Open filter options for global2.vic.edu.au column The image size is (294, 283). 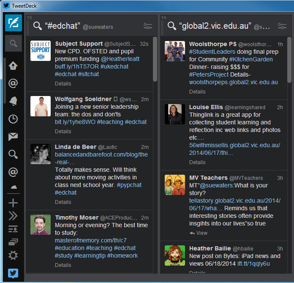click(x=282, y=26)
